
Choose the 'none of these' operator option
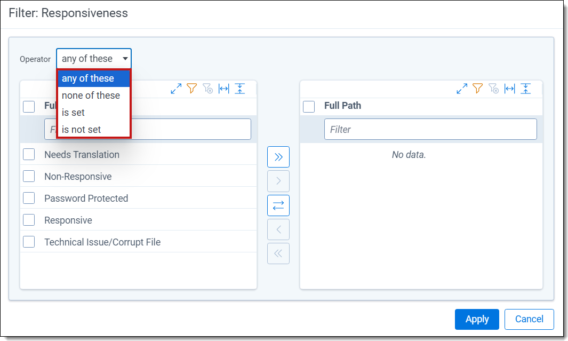(x=94, y=96)
